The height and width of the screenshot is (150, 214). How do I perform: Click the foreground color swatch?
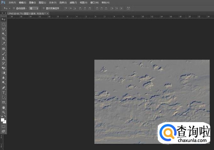[x=3, y=120]
